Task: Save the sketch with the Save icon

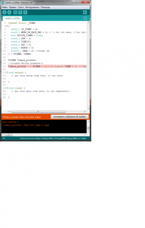Action: coord(25,13)
